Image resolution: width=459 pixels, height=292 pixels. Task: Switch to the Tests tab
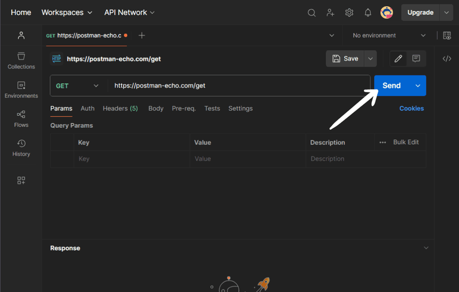tap(212, 109)
